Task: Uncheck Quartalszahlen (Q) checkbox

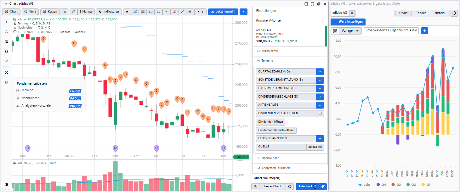Action: point(320,72)
